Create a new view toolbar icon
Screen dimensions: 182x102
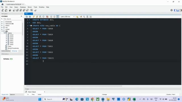point(21,10)
